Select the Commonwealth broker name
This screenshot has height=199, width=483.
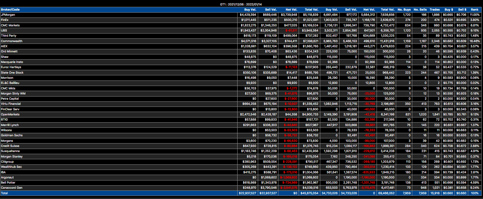click(12, 41)
